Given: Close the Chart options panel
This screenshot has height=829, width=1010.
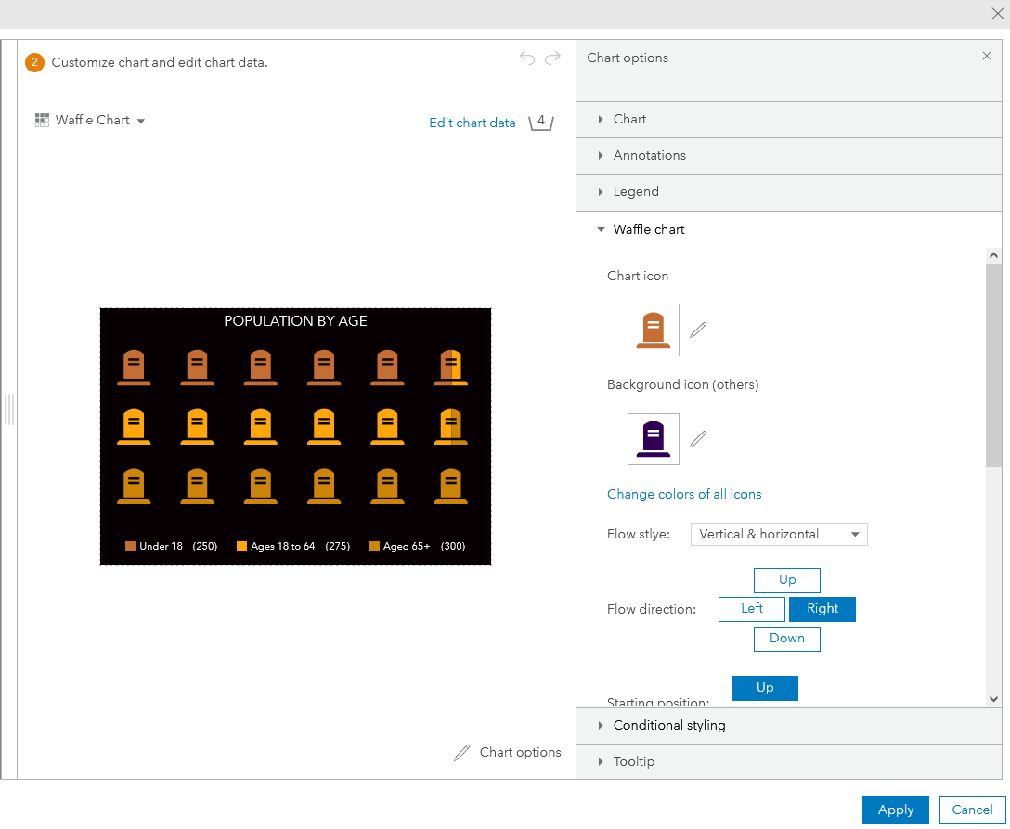Looking at the screenshot, I should click(x=986, y=56).
